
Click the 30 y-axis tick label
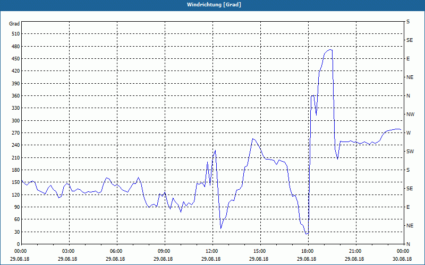point(17,232)
